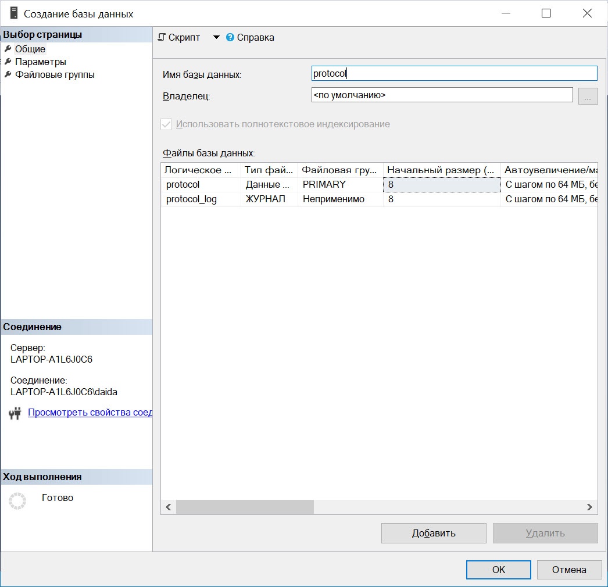Click OK to create database
608x587 pixels.
[x=498, y=570]
